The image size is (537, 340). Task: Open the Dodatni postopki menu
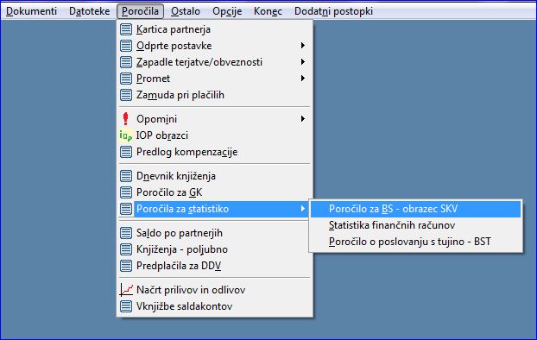333,11
